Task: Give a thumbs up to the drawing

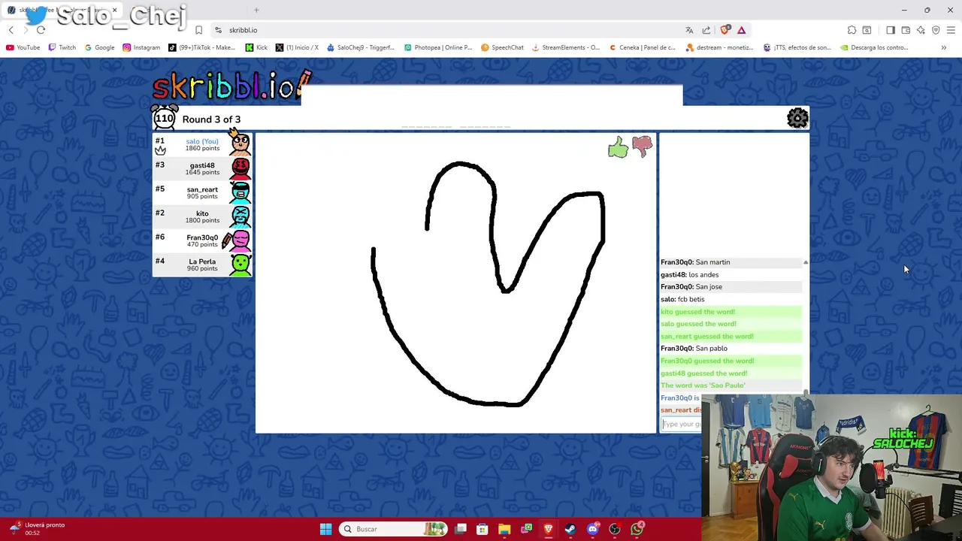Action: pyautogui.click(x=618, y=147)
